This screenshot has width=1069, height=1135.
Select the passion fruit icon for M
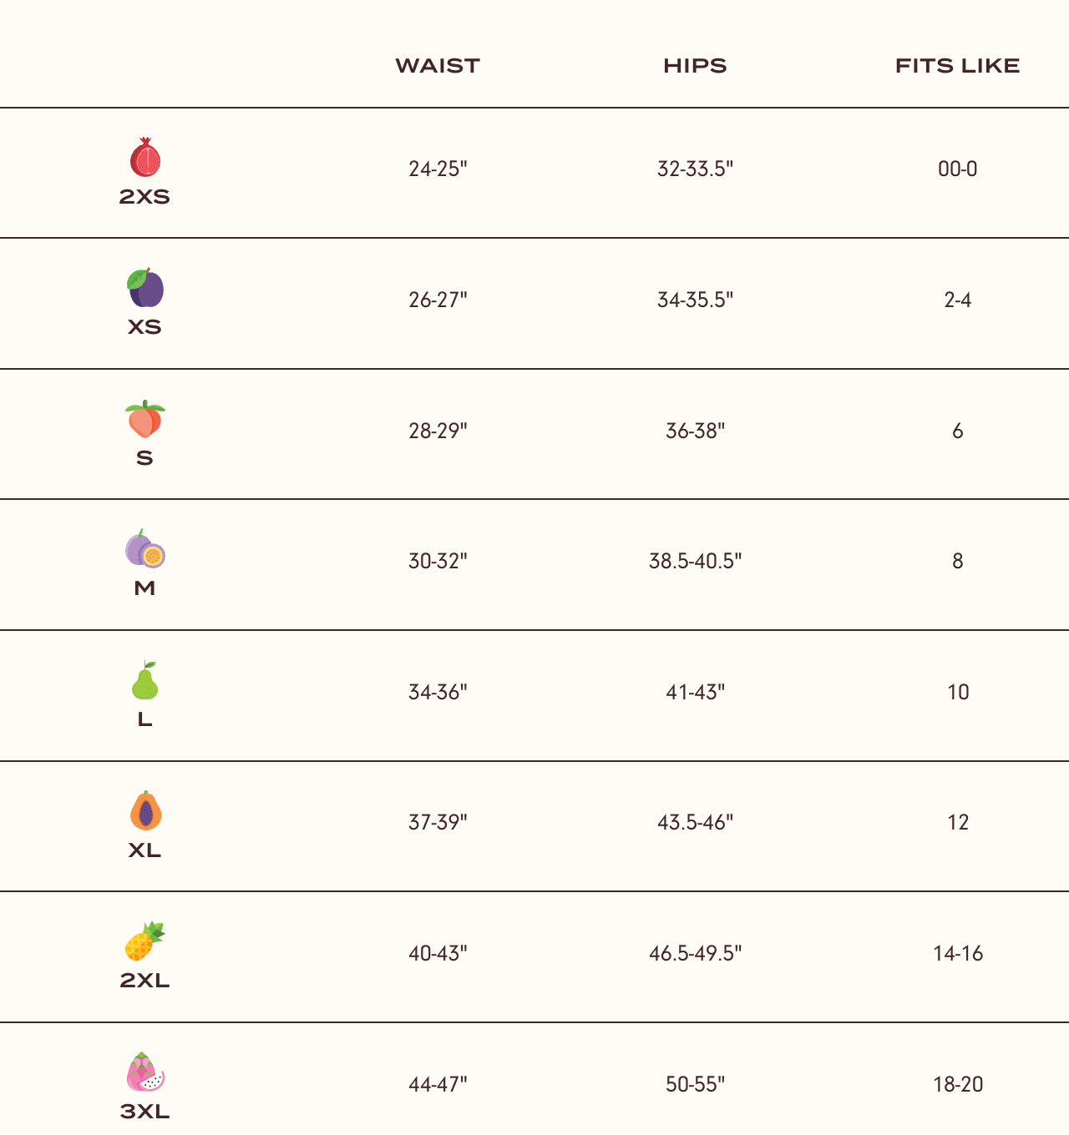[x=145, y=548]
